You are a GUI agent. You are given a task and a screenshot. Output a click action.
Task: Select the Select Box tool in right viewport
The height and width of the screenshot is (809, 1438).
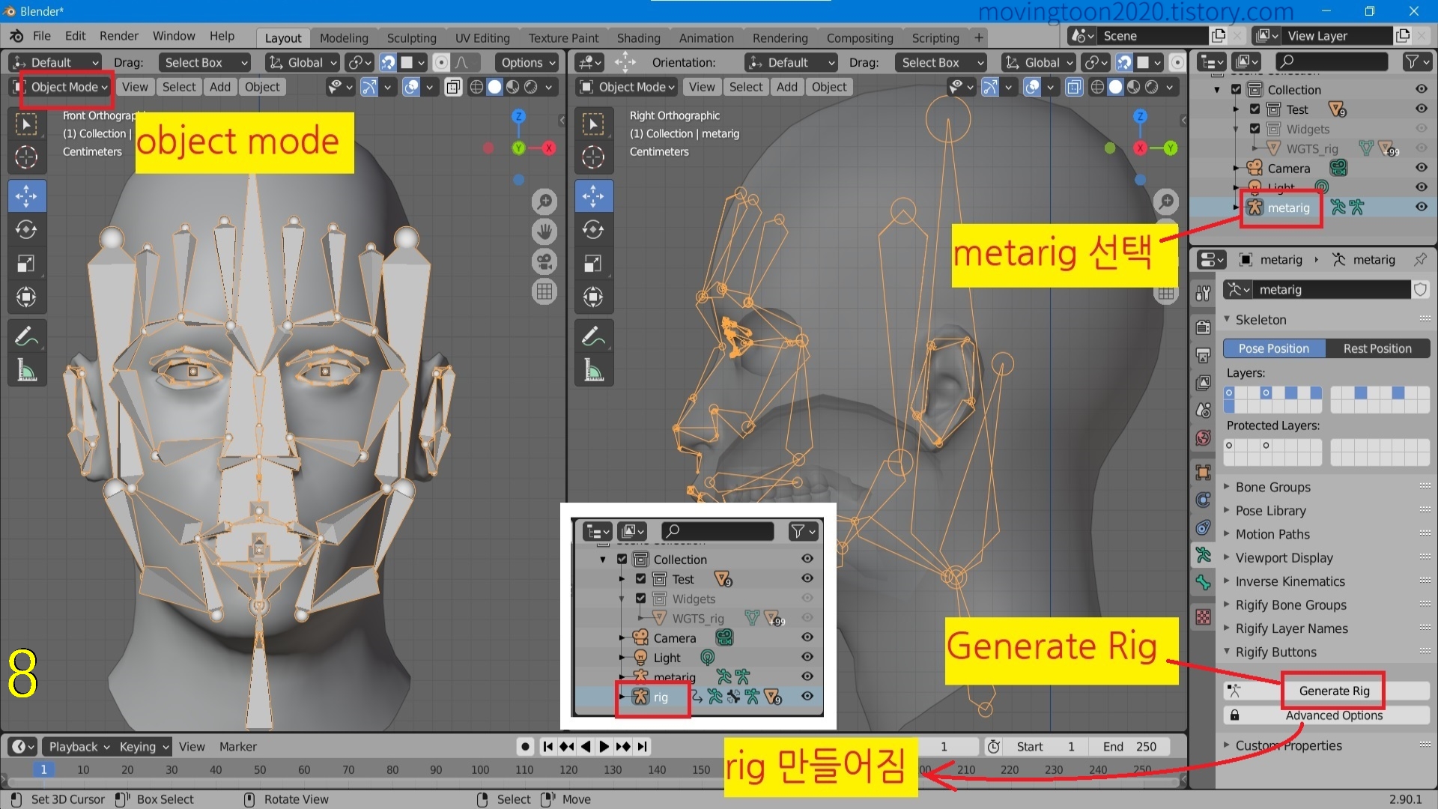(x=593, y=124)
